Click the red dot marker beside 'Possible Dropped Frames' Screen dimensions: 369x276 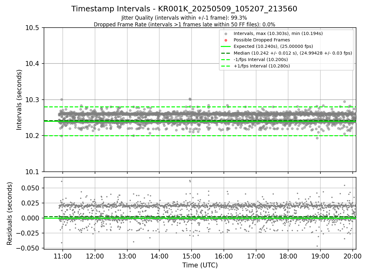point(226,40)
